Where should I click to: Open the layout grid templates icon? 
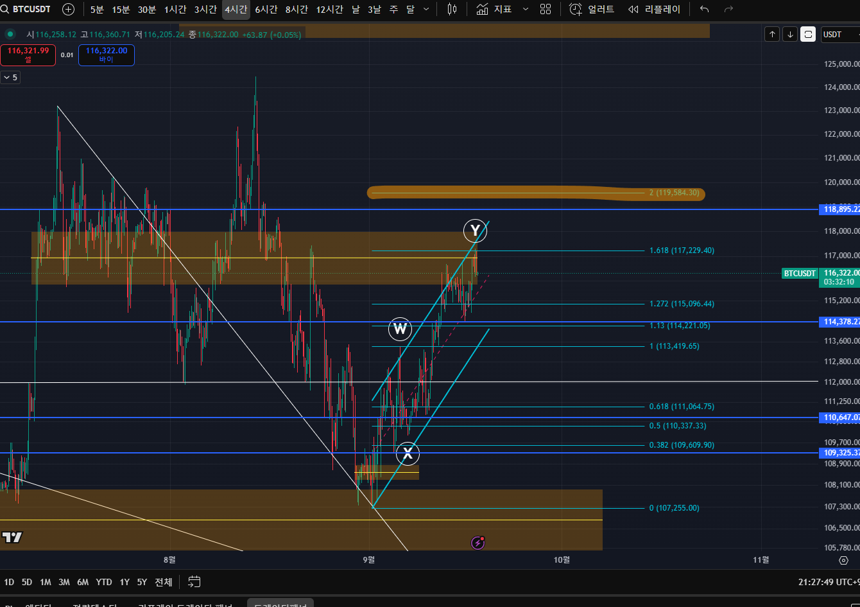[546, 9]
